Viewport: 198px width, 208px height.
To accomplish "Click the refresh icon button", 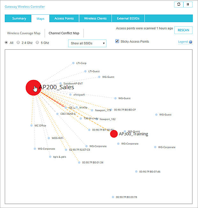I will 179,4.
